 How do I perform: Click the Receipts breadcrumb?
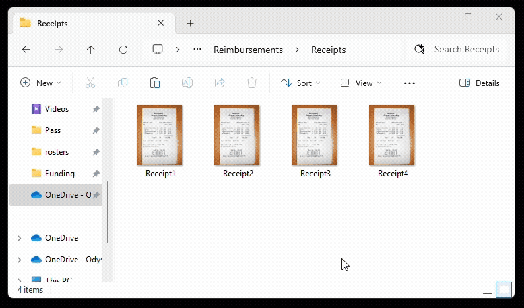(x=328, y=50)
